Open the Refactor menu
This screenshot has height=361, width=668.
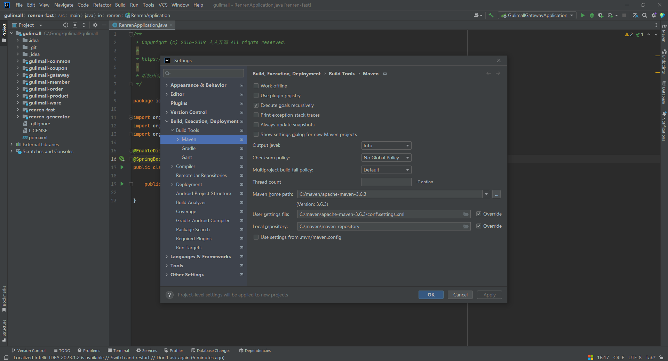pos(102,5)
